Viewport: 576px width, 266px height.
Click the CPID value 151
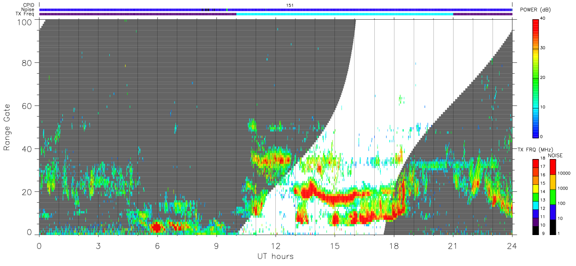(x=290, y=5)
